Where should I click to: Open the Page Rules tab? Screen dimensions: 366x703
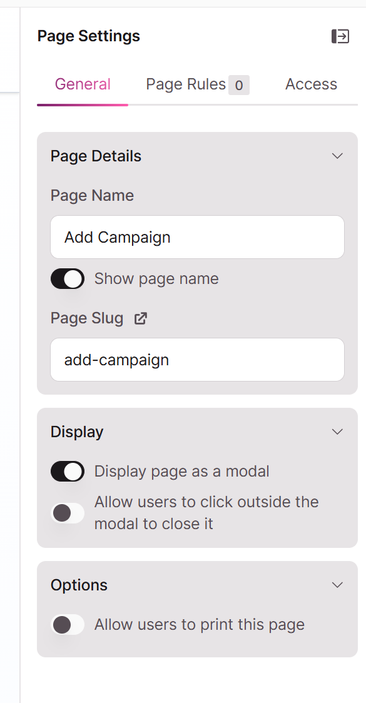point(197,84)
